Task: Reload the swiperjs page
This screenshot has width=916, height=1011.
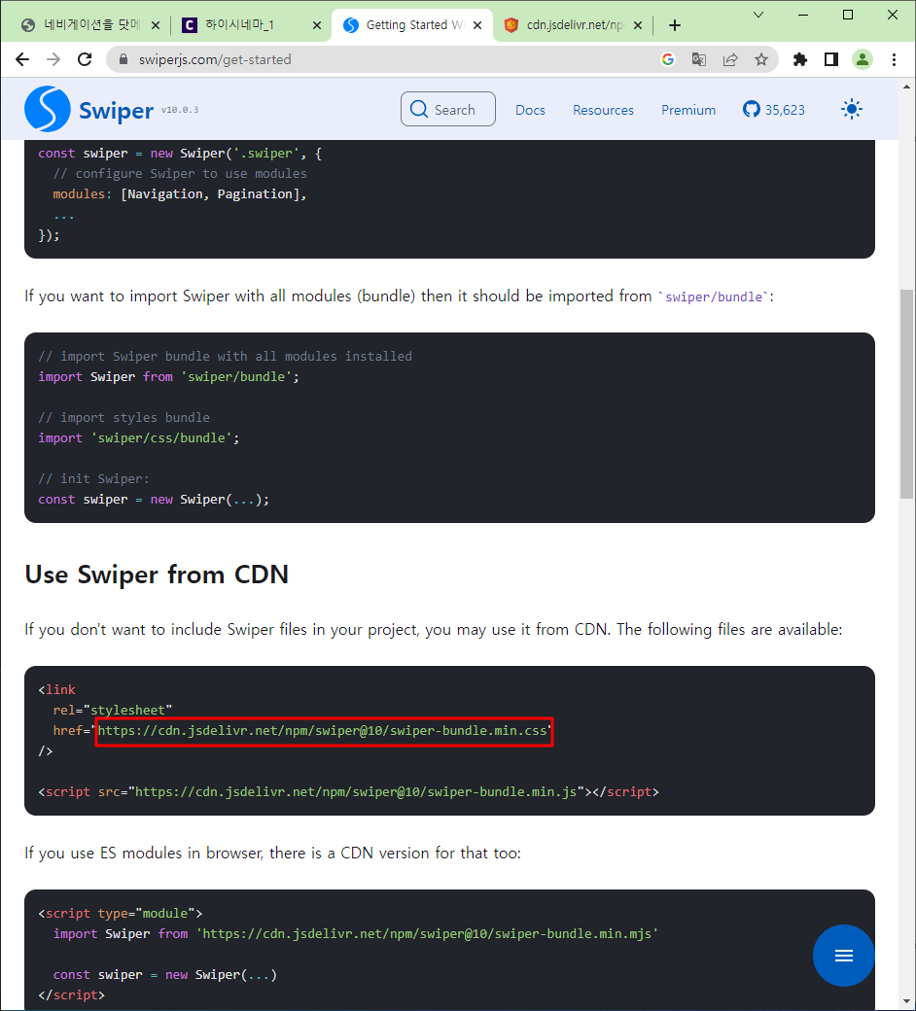Action: [85, 59]
